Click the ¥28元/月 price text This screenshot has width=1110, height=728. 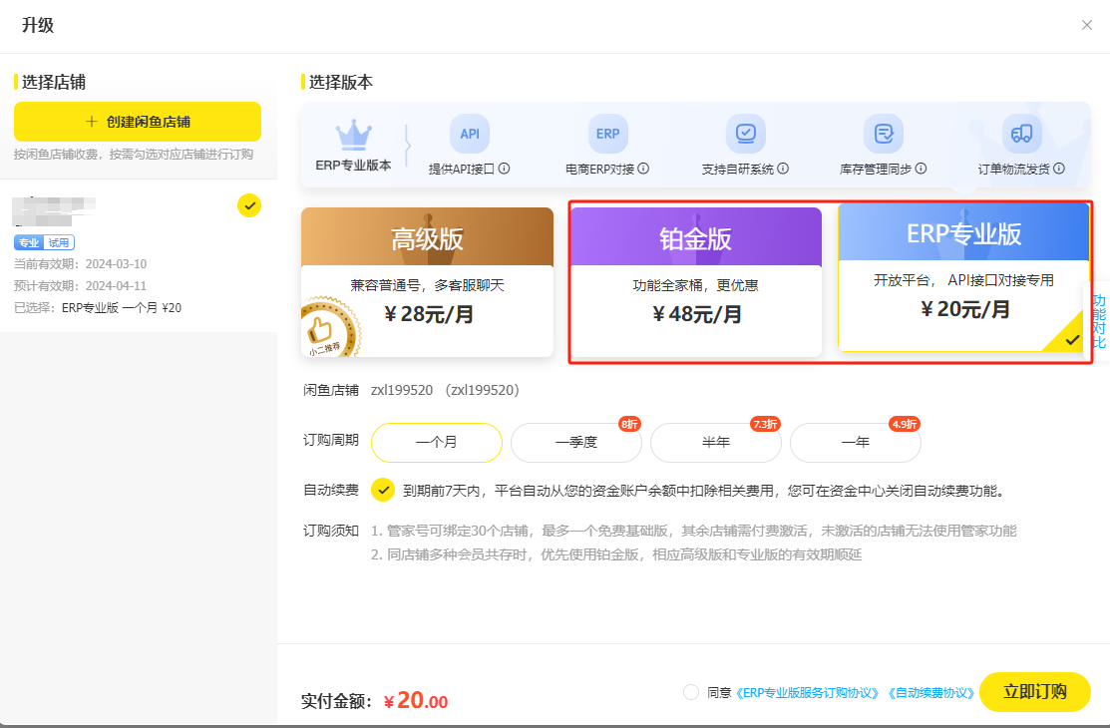pyautogui.click(x=428, y=314)
